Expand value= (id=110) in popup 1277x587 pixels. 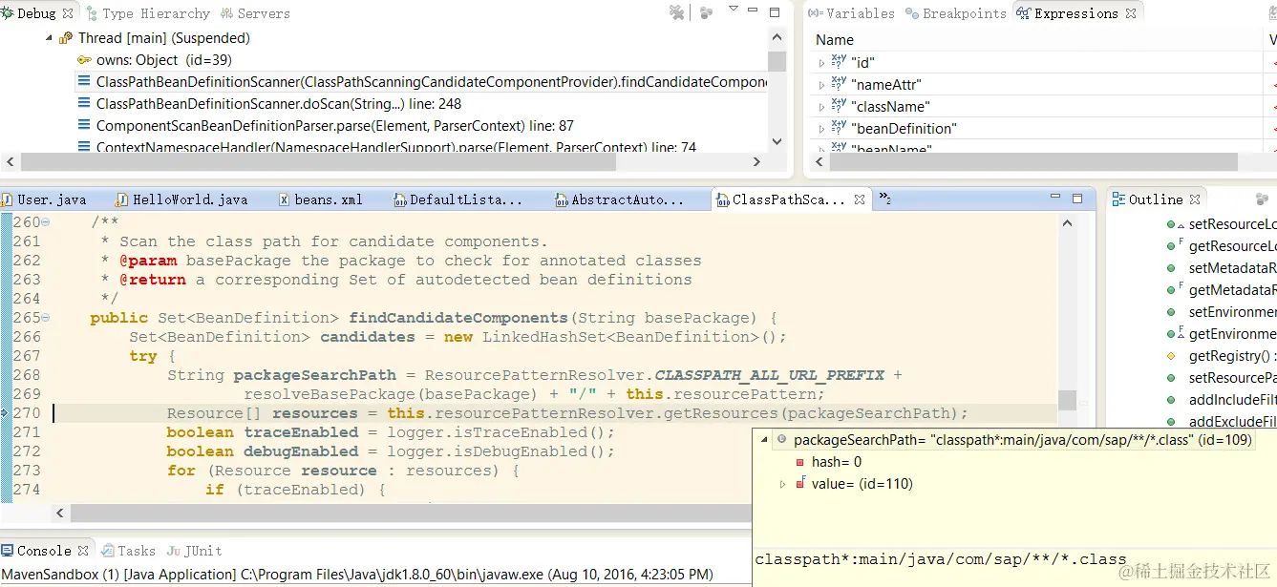coord(782,484)
